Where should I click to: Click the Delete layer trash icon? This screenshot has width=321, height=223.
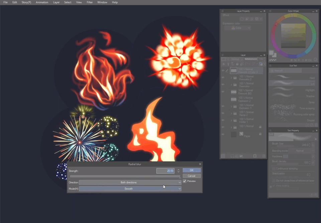pos(264,156)
